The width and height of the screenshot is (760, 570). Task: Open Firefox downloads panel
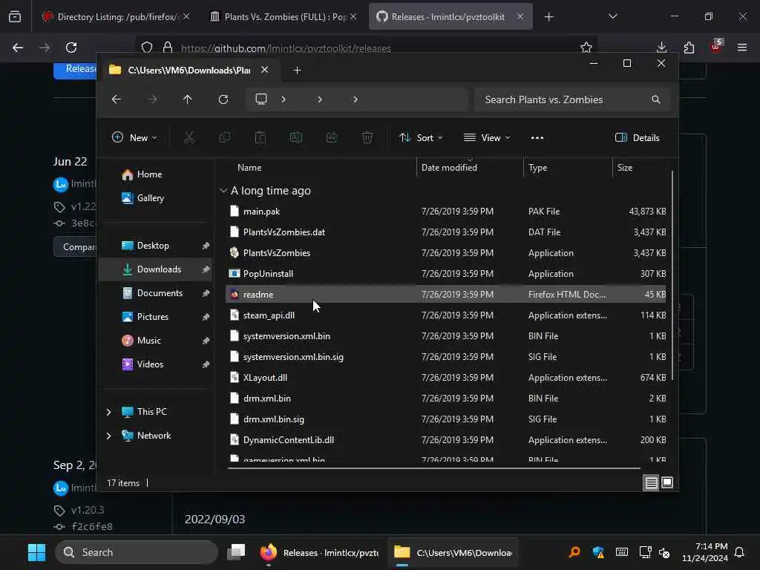pos(661,47)
